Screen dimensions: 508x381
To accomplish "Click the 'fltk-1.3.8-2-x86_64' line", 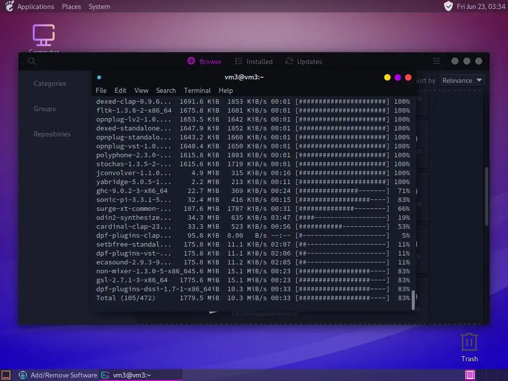I will pos(253,111).
